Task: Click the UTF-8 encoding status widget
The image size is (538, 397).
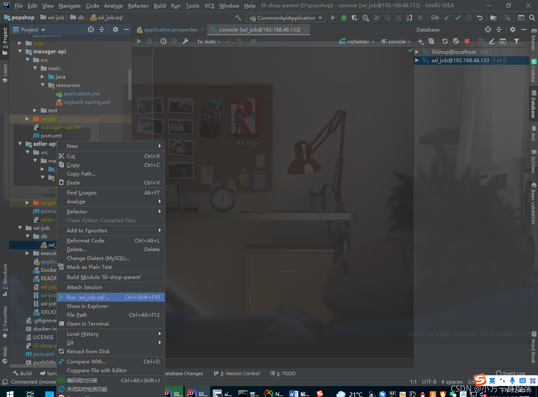Action: click(x=429, y=382)
